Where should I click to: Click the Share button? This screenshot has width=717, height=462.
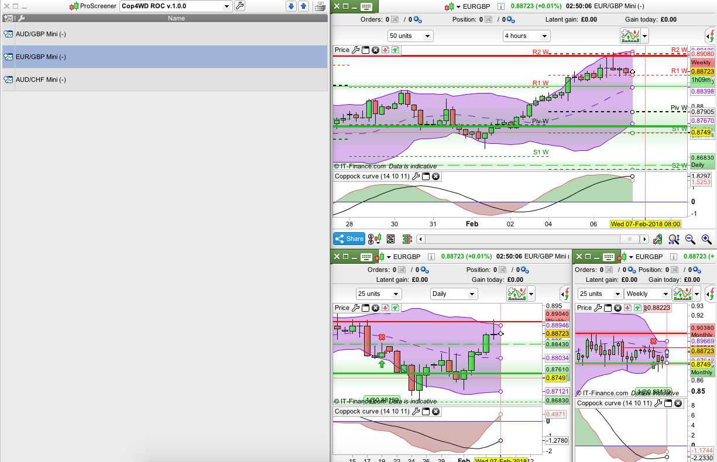coord(349,239)
